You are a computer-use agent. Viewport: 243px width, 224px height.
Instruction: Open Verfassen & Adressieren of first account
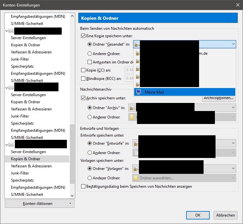click(31, 52)
